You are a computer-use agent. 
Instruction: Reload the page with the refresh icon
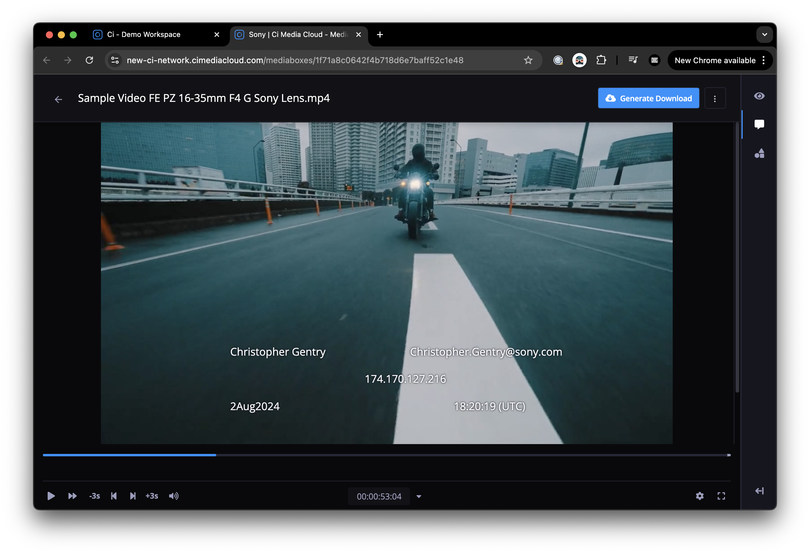pyautogui.click(x=90, y=60)
